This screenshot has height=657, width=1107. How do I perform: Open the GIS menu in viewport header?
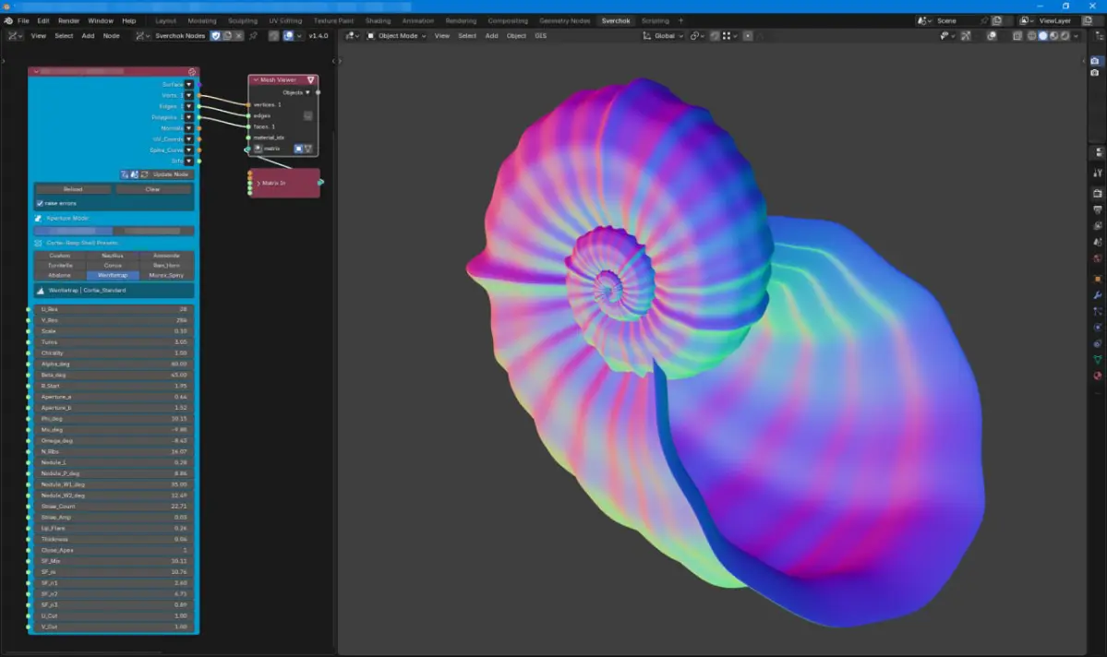point(540,36)
